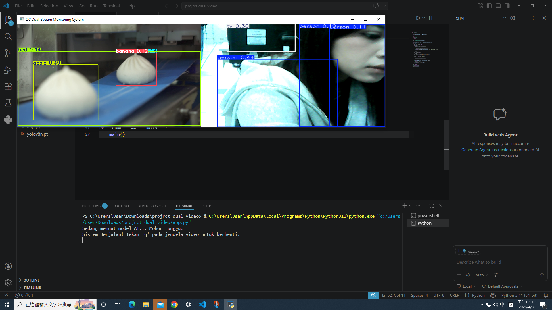Open the Auto model picker dropdown
552x310 pixels.
[x=482, y=275]
